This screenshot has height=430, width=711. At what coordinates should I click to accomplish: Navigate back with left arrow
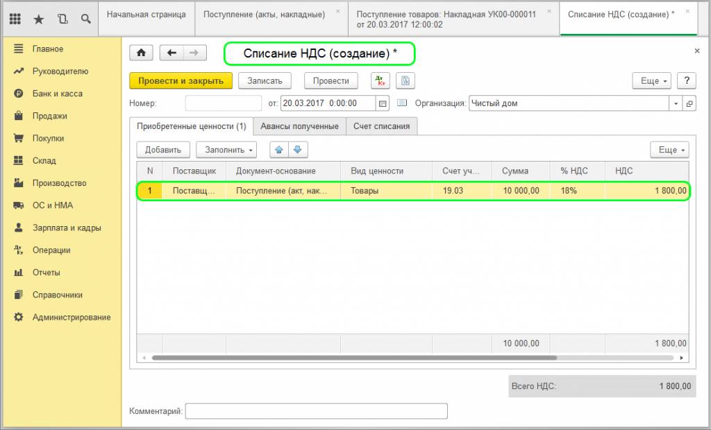coord(172,53)
